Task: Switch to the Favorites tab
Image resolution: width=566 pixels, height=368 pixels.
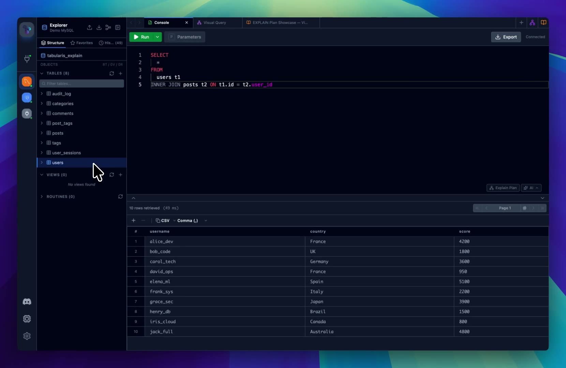Action: [81, 43]
